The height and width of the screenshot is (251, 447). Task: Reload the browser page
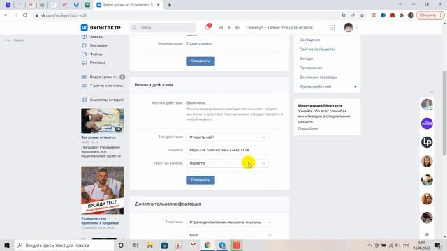coord(25,15)
